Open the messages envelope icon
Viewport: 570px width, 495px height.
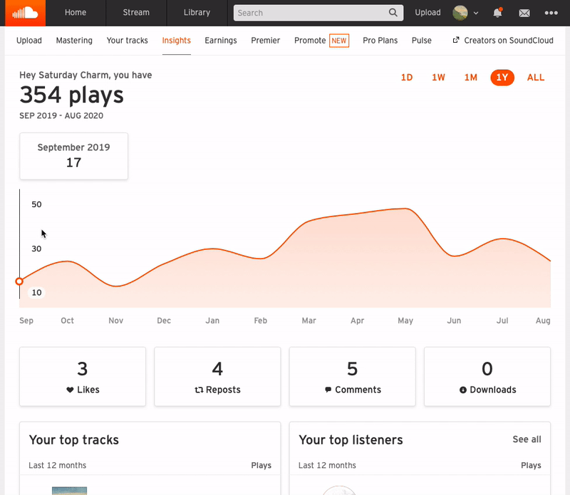(x=524, y=13)
